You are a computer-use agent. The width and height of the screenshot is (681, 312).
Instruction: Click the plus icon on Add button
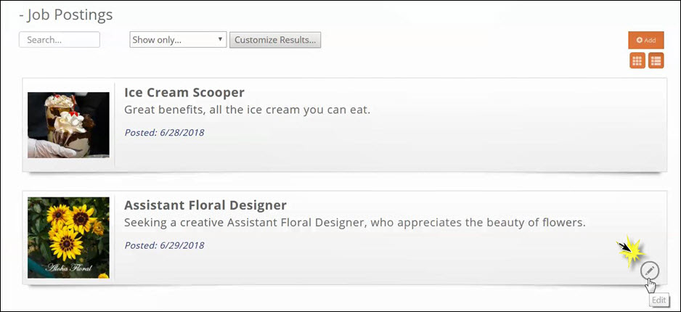tap(640, 41)
